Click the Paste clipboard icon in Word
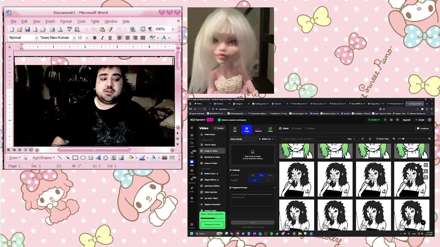This screenshot has height=247, width=440. tap(102, 30)
